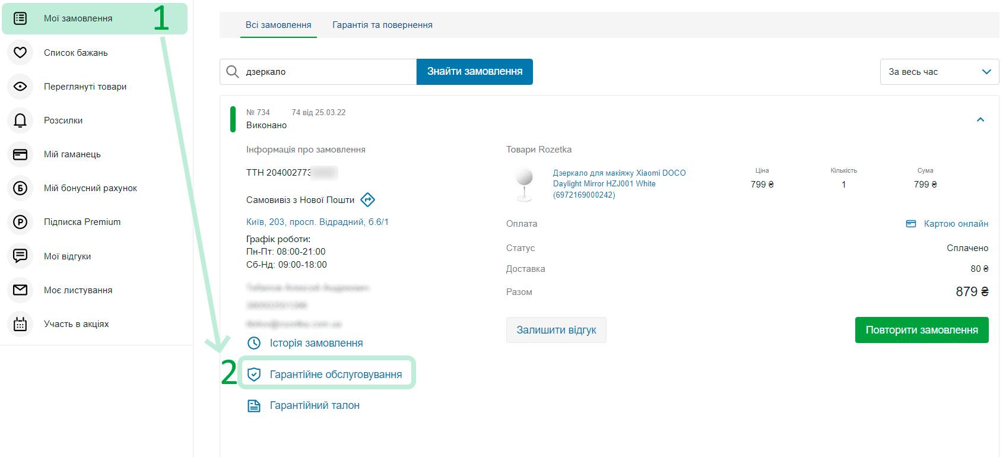This screenshot has height=457, width=1006.
Task: Open Участь в акціях in sidebar
Action: (76, 324)
